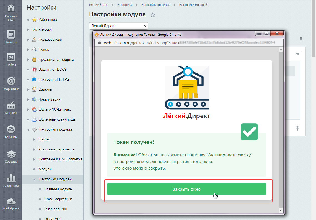Go to Настройки модулей breadcrumb link
This screenshot has height=220, width=316.
click(x=193, y=5)
